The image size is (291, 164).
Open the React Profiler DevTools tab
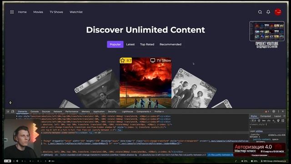(x=159, y=112)
